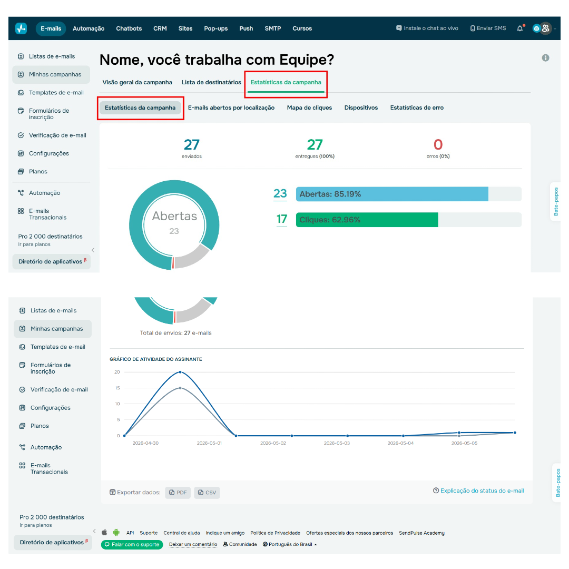The image size is (569, 569).
Task: Top screenshot: click the Listas de e-mails sidebar icon
Action: click(x=21, y=56)
